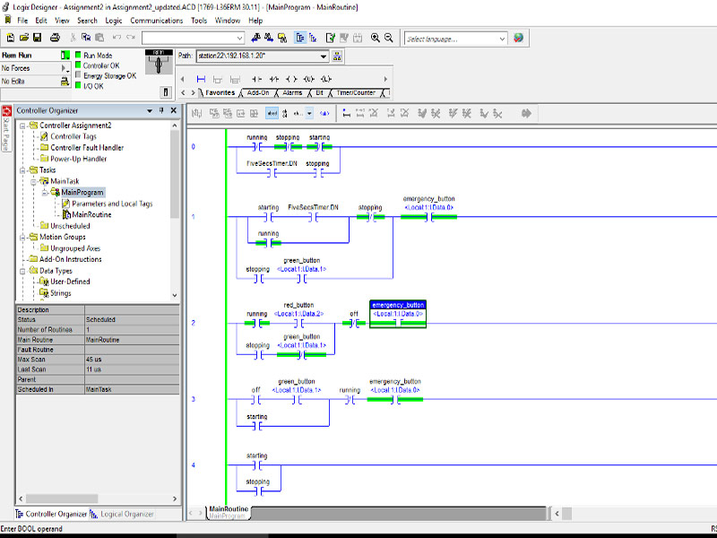The height and width of the screenshot is (538, 717).
Task: Click the New project icon
Action: (11, 38)
